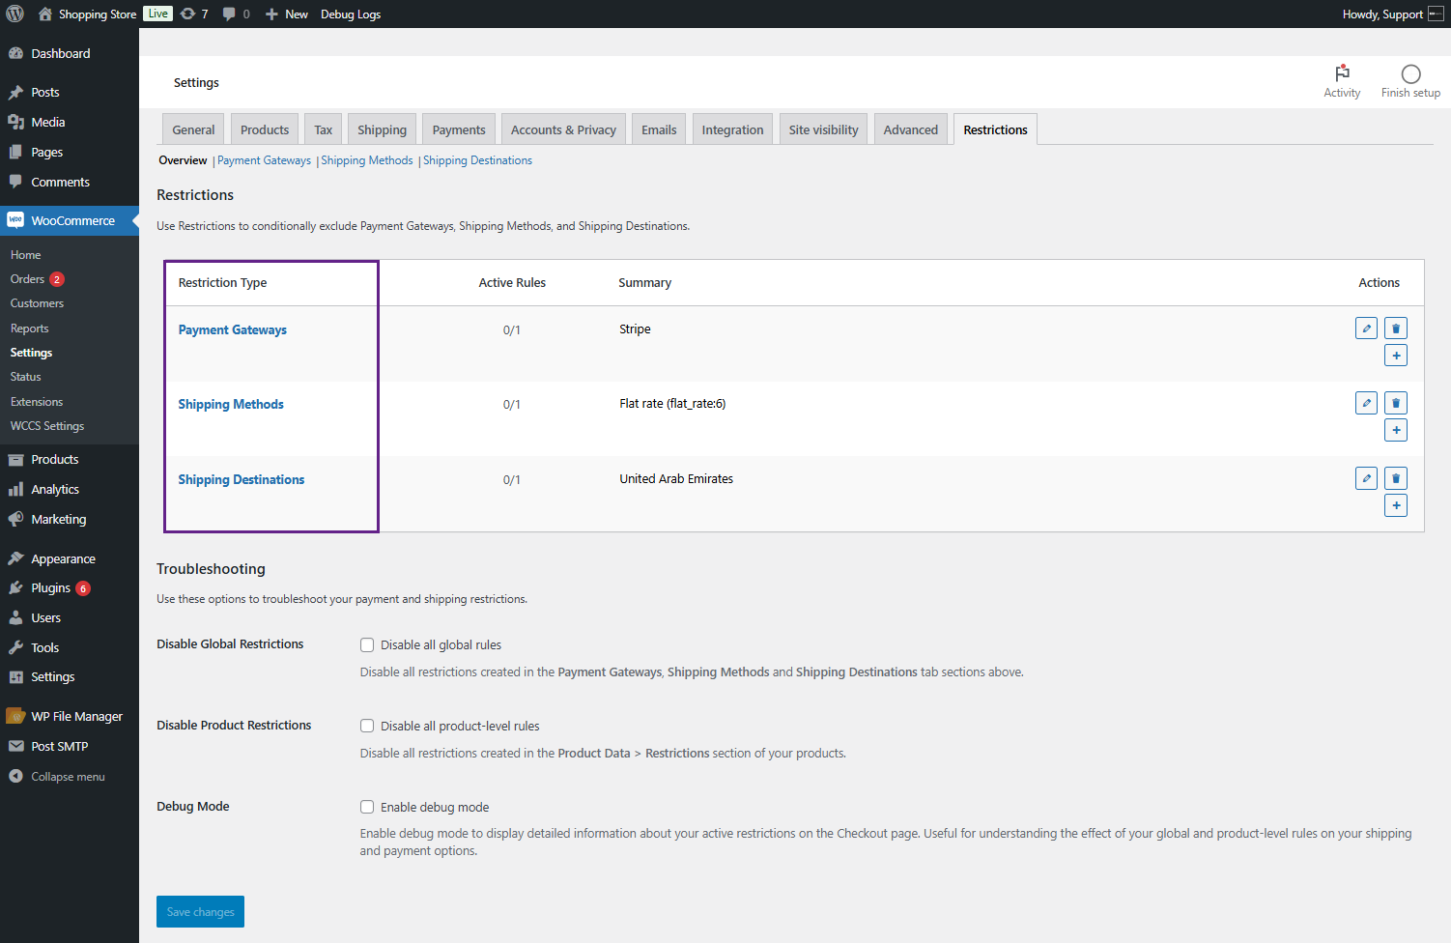Image resolution: width=1451 pixels, height=943 pixels.
Task: Open Shipping Methods sub-section link
Action: (x=367, y=160)
